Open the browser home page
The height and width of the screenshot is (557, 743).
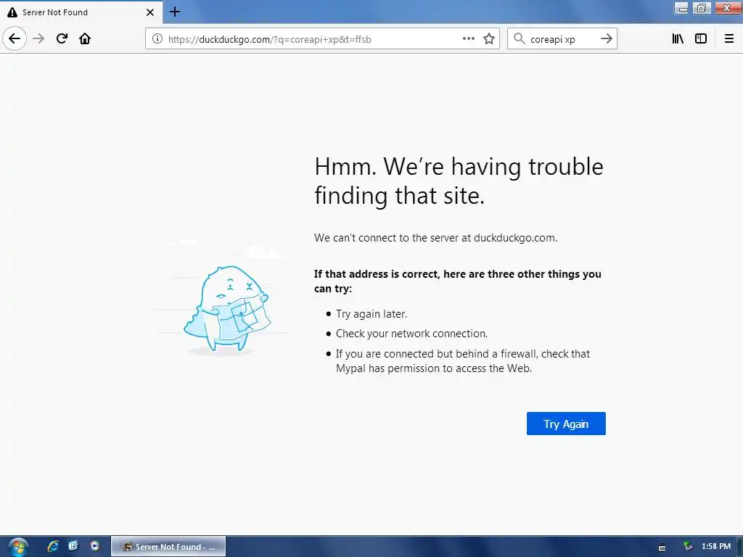[85, 38]
